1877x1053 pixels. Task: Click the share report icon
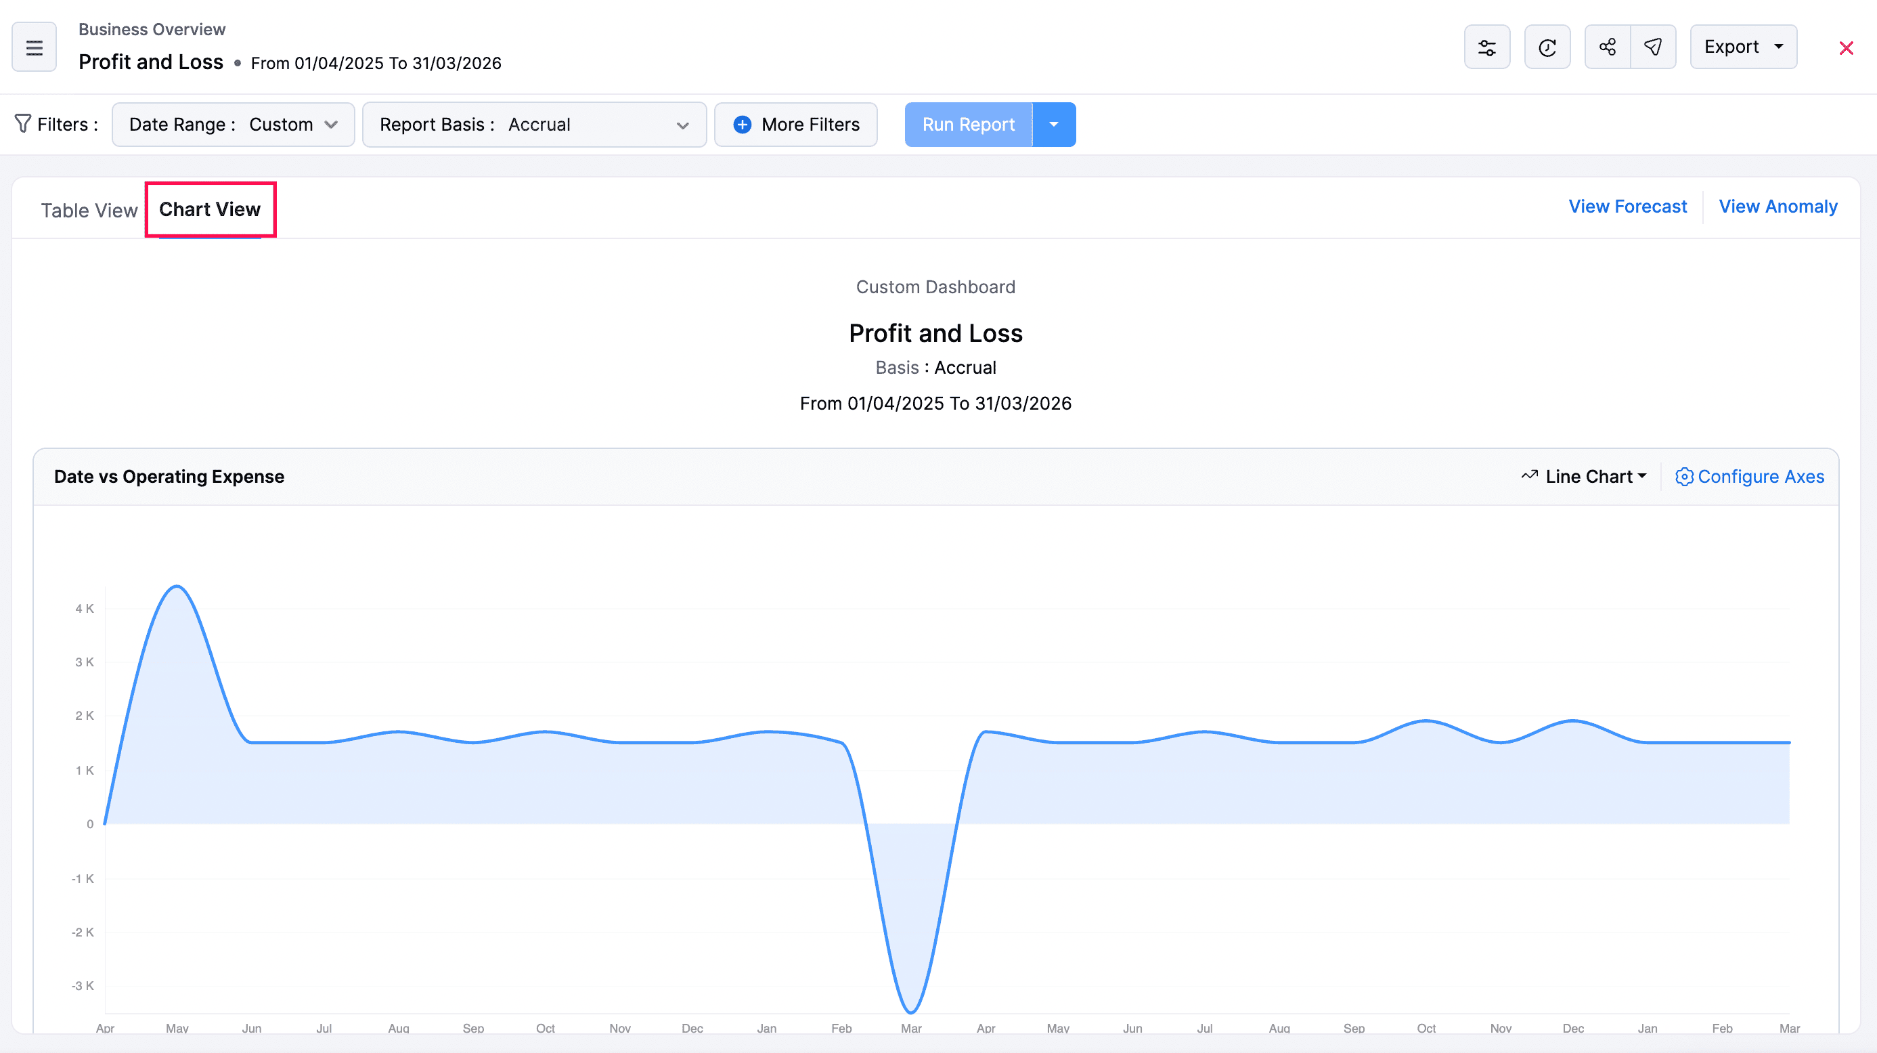tap(1608, 46)
